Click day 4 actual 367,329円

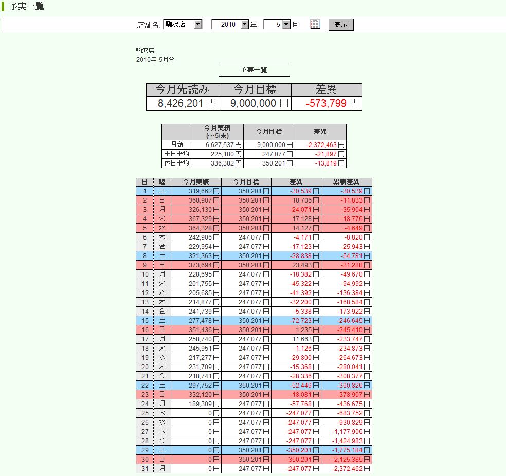(x=196, y=218)
